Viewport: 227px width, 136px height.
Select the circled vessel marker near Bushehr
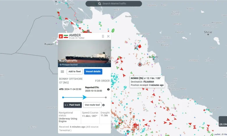coord(140,65)
